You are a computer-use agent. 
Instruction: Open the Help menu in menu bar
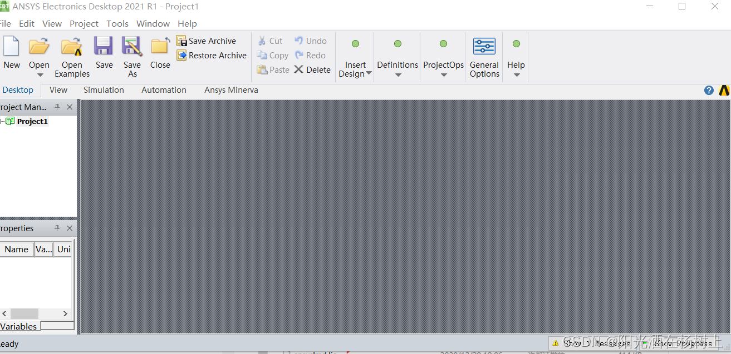point(187,24)
